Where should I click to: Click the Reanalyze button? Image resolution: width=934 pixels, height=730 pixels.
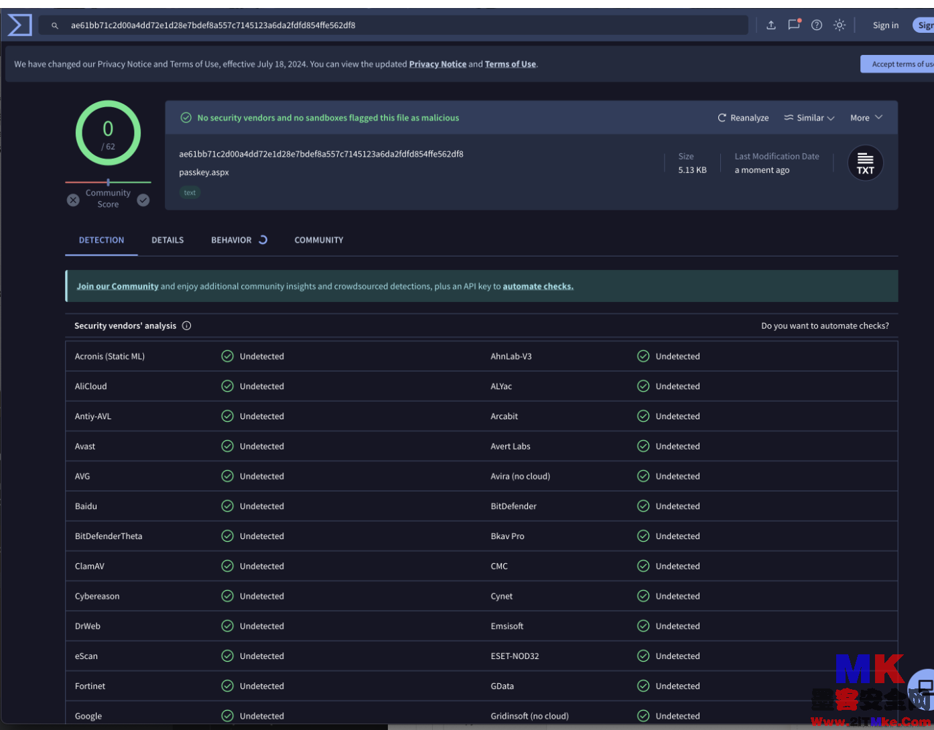pyautogui.click(x=743, y=118)
